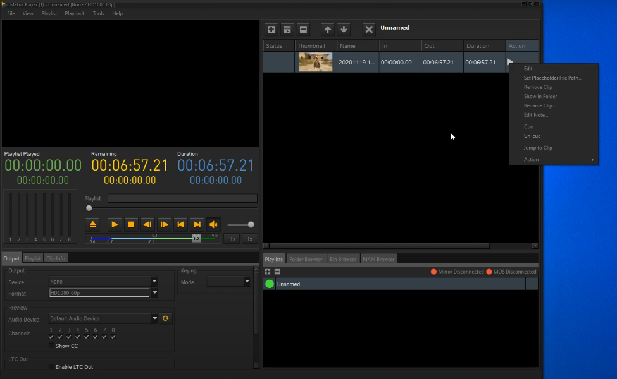Open the File menu

(11, 13)
